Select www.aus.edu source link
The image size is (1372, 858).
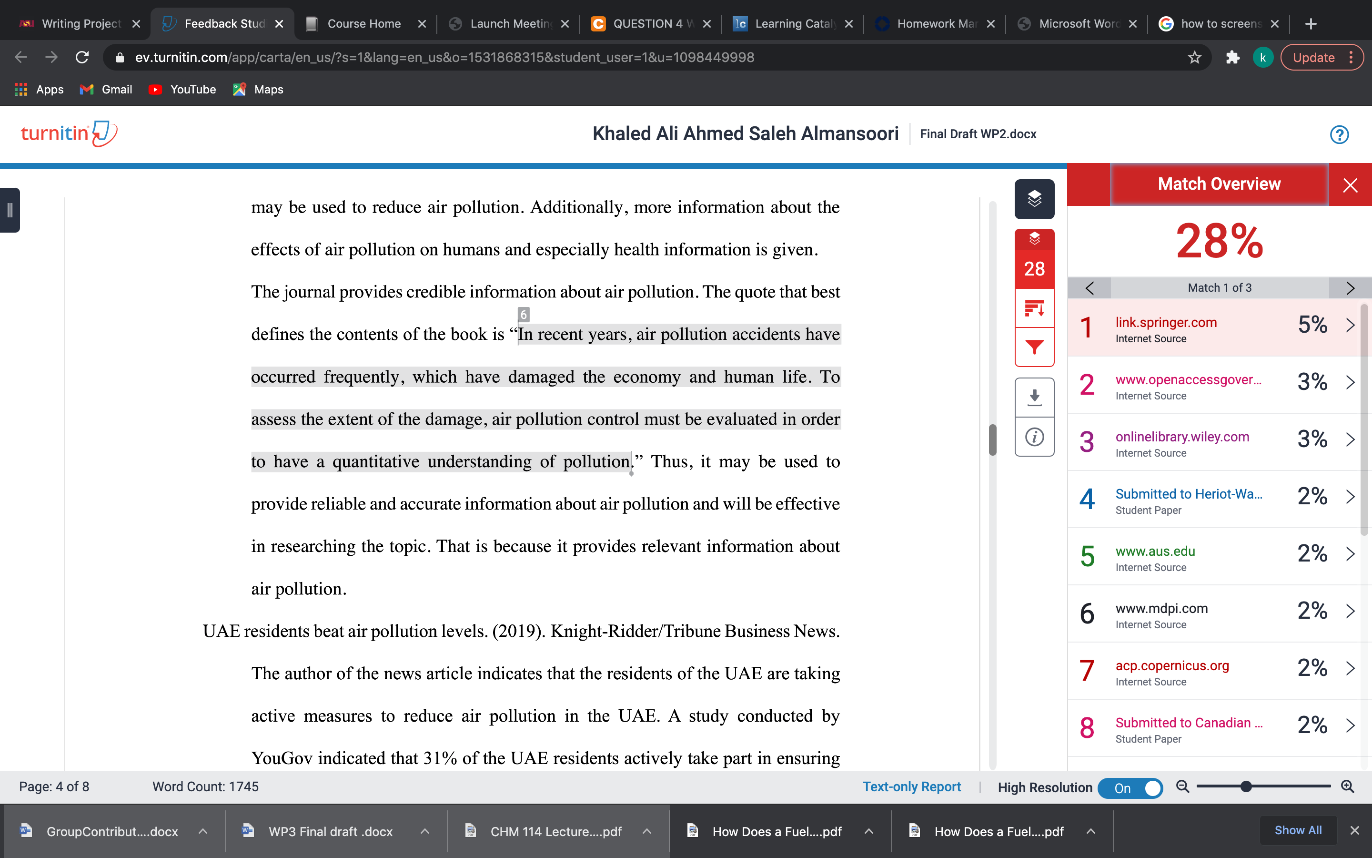point(1155,551)
